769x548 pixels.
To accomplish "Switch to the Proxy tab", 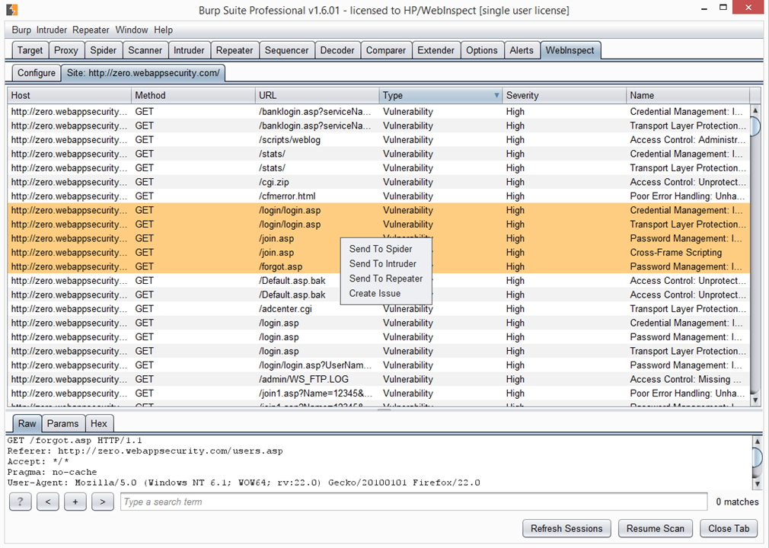I will point(65,50).
